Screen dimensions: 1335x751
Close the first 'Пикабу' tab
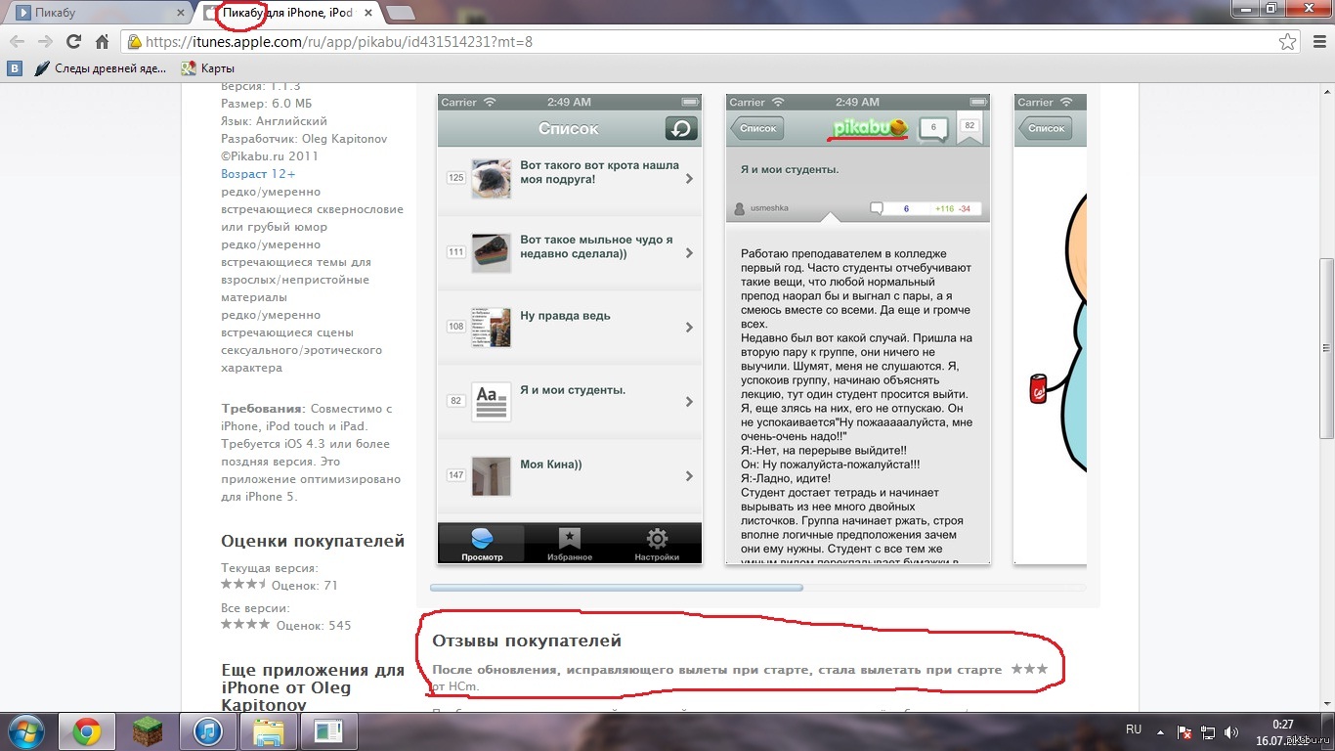tap(180, 13)
